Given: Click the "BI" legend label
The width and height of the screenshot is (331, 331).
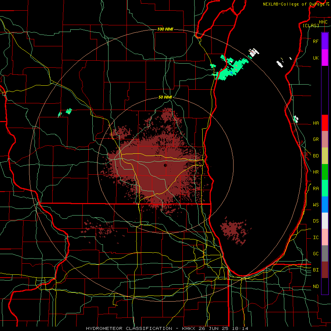Looking at the screenshot, I should 316,270.
